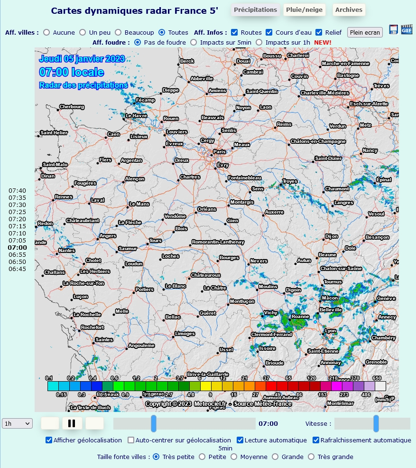This screenshot has height=468, width=416.
Task: Click the floppy disk save icon
Action: click(393, 29)
